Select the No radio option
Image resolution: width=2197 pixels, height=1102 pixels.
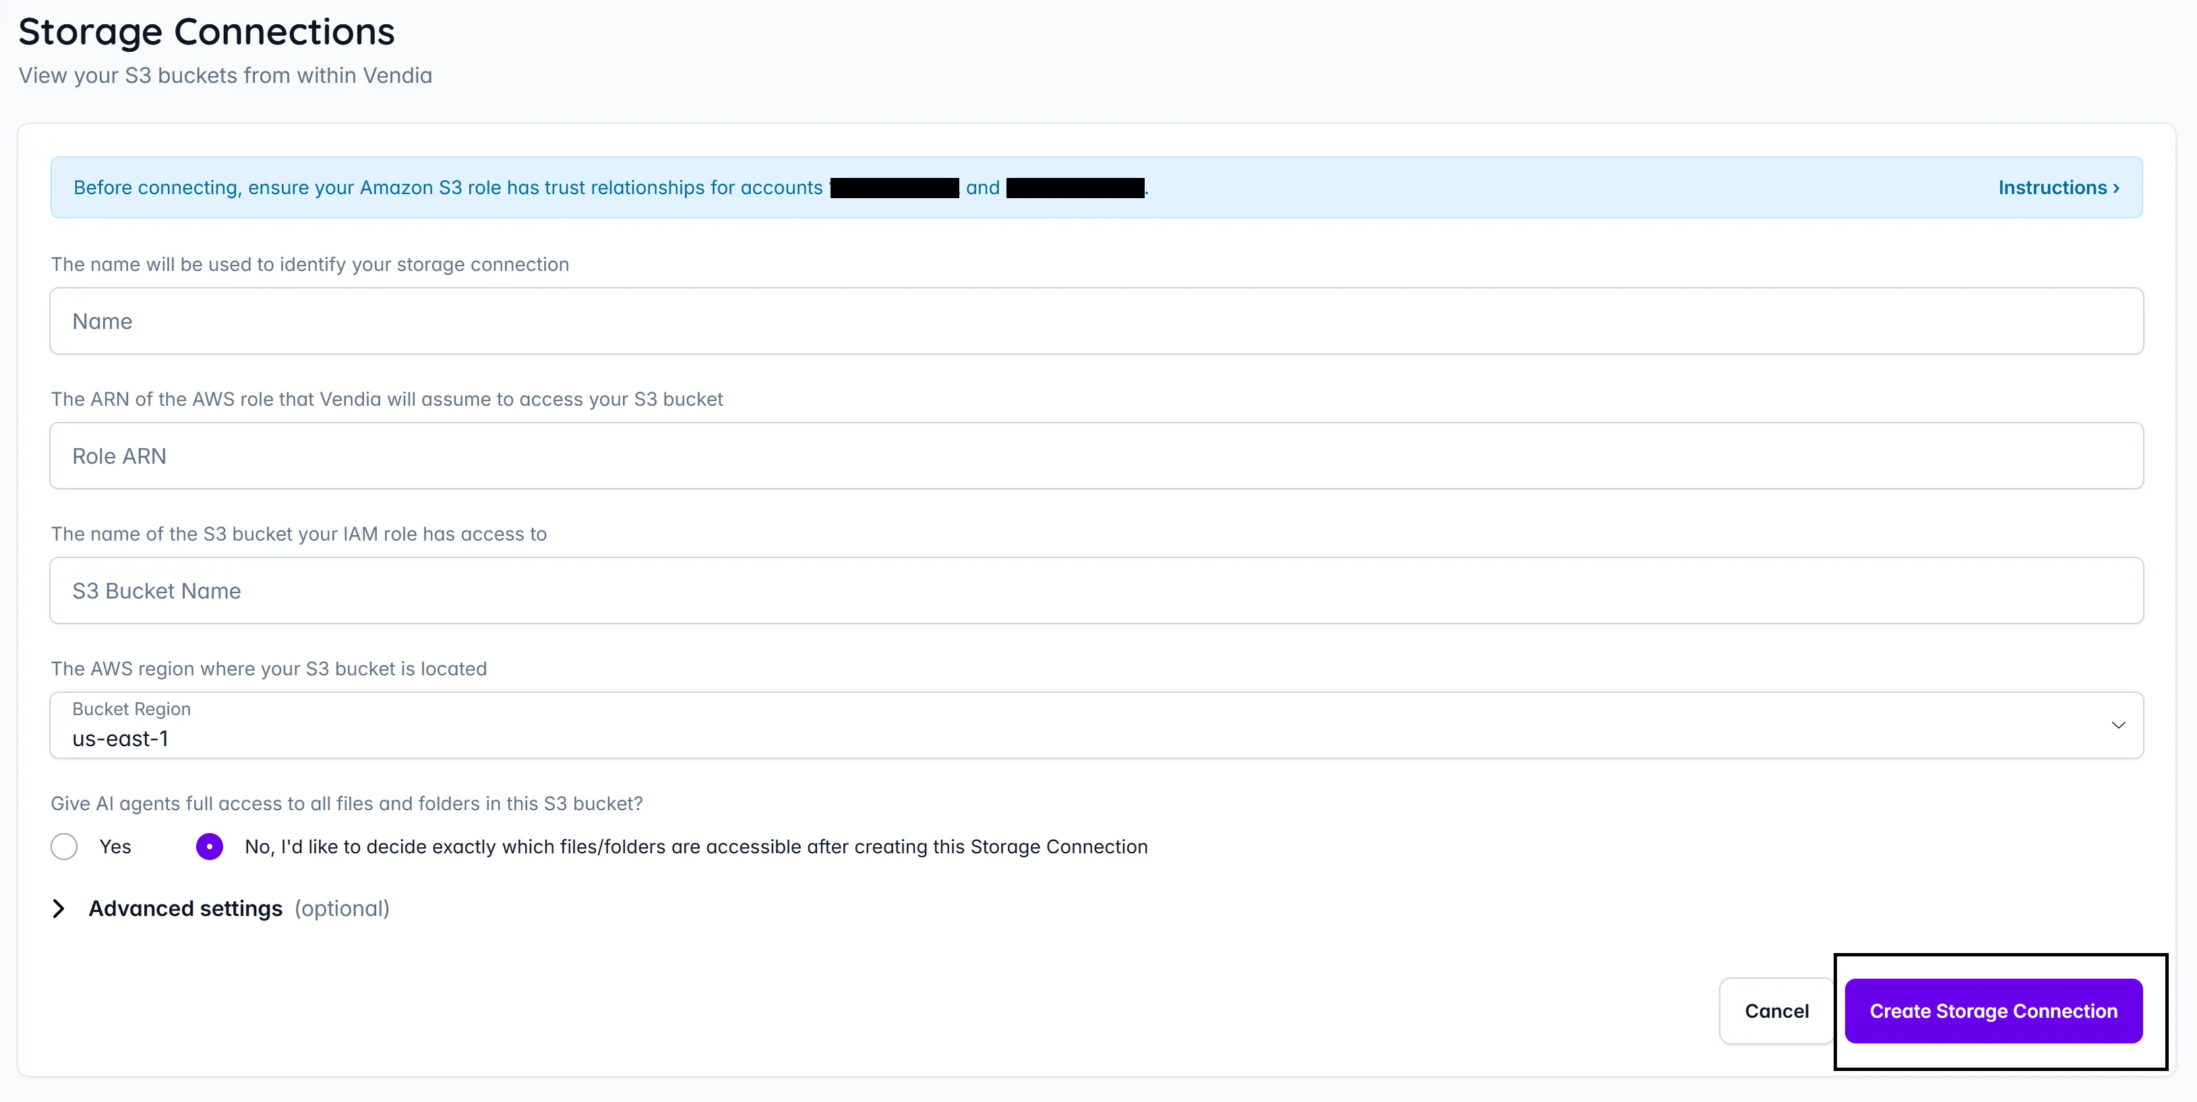[x=210, y=847]
